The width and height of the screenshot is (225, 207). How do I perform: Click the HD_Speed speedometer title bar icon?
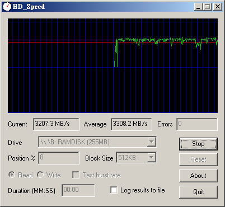(7, 7)
